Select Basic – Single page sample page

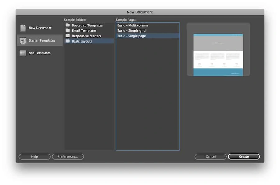click(131, 36)
